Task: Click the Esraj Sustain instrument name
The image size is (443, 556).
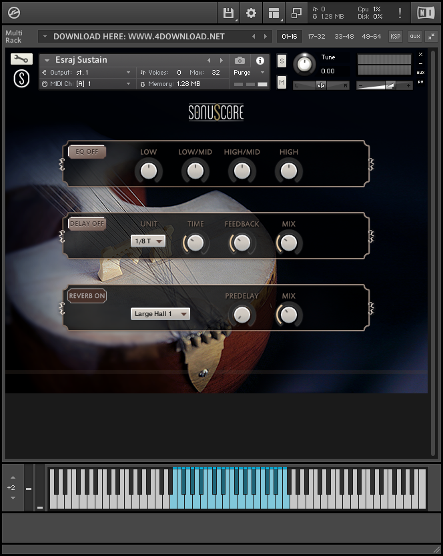Action: (81, 60)
